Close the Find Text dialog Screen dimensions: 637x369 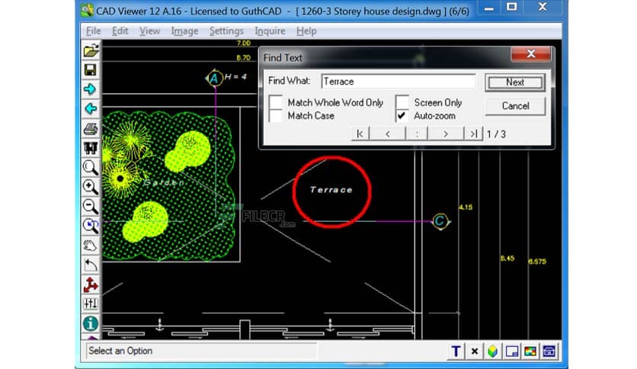click(530, 53)
